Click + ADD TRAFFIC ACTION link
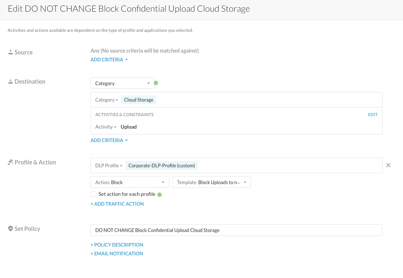The height and width of the screenshot is (278, 403). click(x=117, y=204)
